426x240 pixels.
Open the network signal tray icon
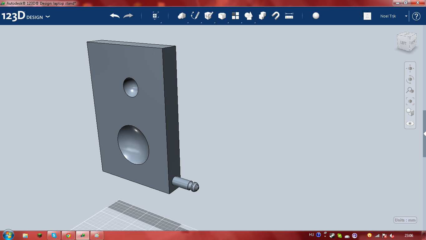click(377, 236)
